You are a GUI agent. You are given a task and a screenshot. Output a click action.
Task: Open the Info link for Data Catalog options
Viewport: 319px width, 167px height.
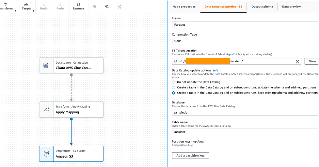(x=215, y=70)
